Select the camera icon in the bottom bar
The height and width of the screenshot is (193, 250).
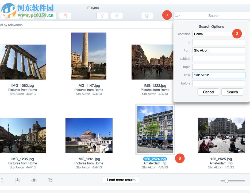pos(51,180)
